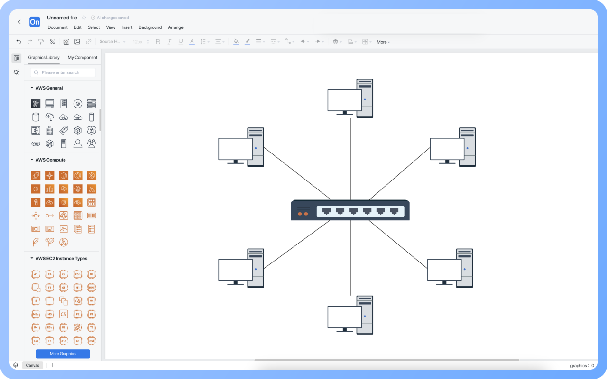Viewport: 607px width, 379px height.
Task: Click the Undo arrow in the toolbar
Action: click(18, 42)
